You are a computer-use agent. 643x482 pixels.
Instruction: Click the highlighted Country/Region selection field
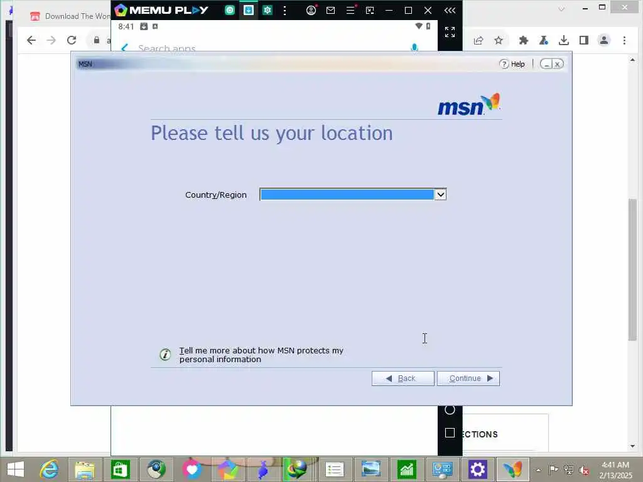pos(347,195)
